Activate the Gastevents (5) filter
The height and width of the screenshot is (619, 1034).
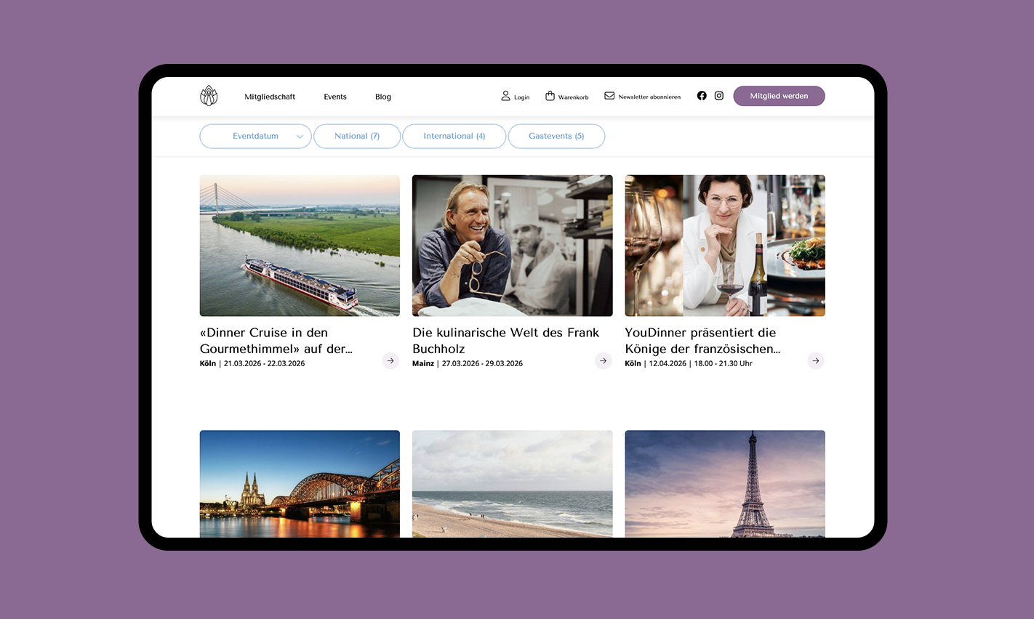point(556,136)
